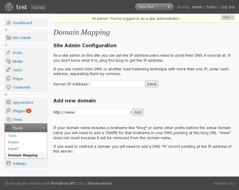The image size is (239, 190).
Task: Click the Tools icon in sidebar
Action: click(8, 128)
